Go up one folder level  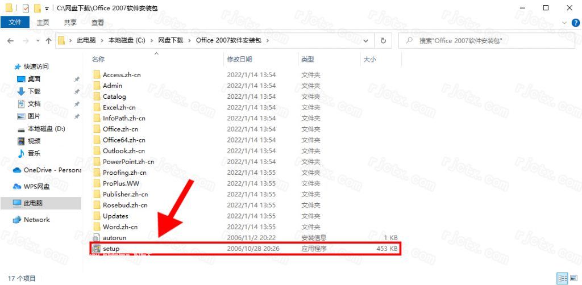click(48, 40)
